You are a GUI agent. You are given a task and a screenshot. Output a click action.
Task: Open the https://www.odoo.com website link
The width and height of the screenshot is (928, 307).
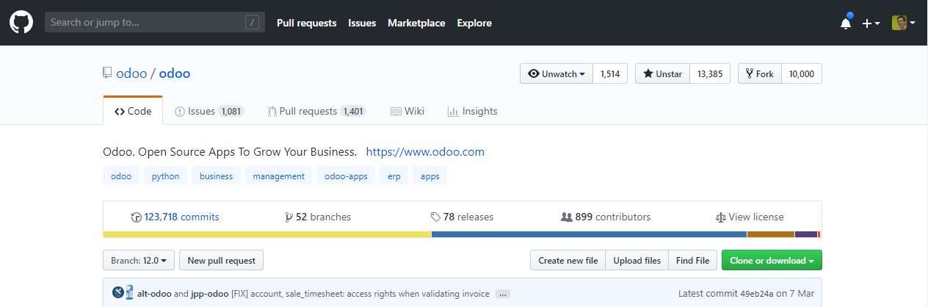pos(425,152)
